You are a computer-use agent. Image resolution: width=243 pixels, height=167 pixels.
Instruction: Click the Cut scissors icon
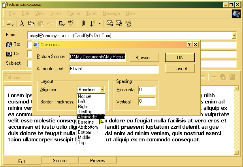(x=22, y=23)
